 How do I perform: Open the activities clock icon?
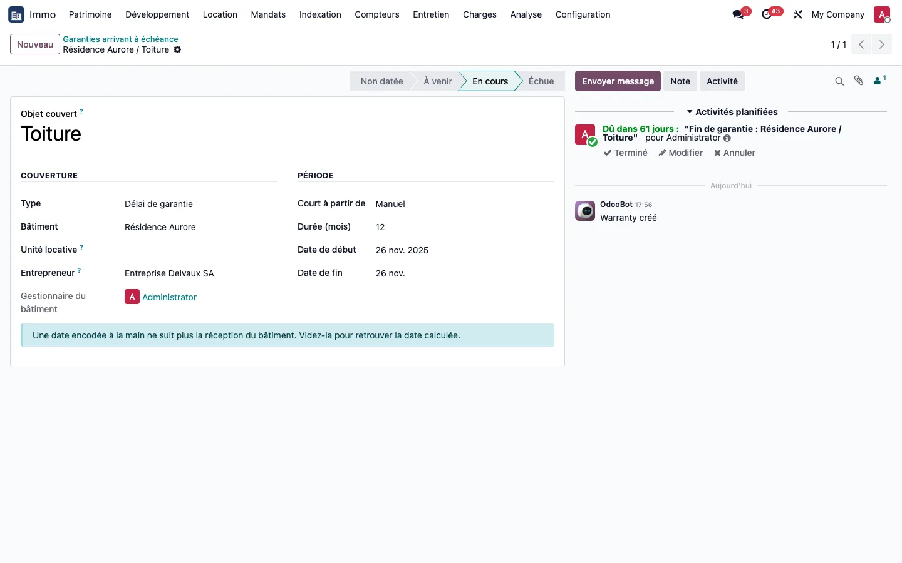pos(767,14)
